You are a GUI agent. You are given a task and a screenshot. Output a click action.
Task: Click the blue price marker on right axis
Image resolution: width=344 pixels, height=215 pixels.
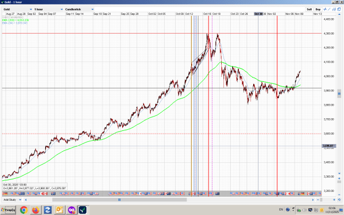(x=339, y=93)
